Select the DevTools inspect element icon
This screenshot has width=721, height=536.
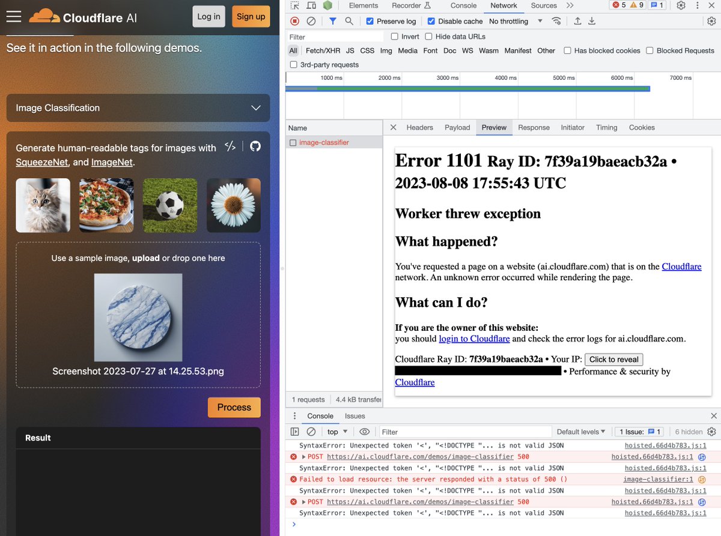coord(294,5)
